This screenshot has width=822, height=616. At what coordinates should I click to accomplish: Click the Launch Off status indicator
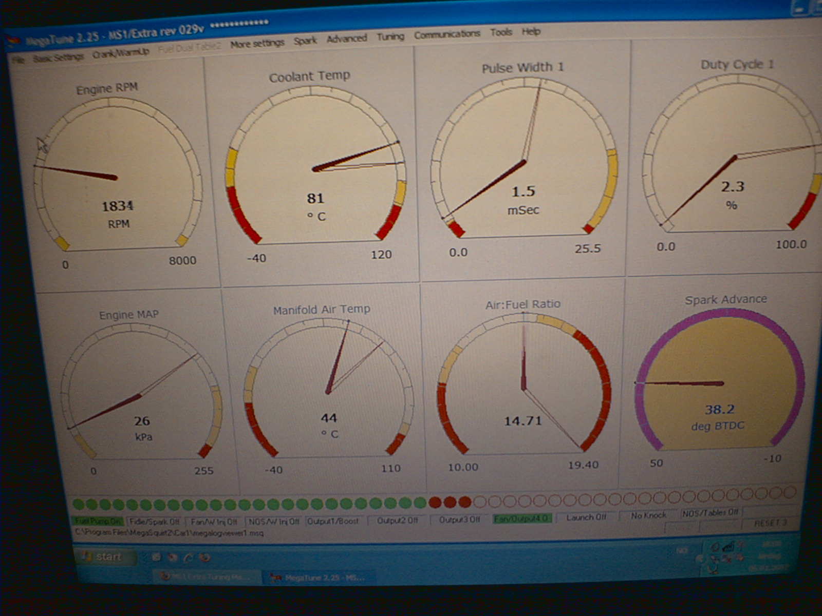(586, 517)
